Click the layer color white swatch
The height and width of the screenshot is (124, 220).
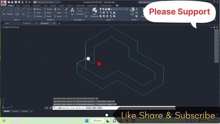109,9
